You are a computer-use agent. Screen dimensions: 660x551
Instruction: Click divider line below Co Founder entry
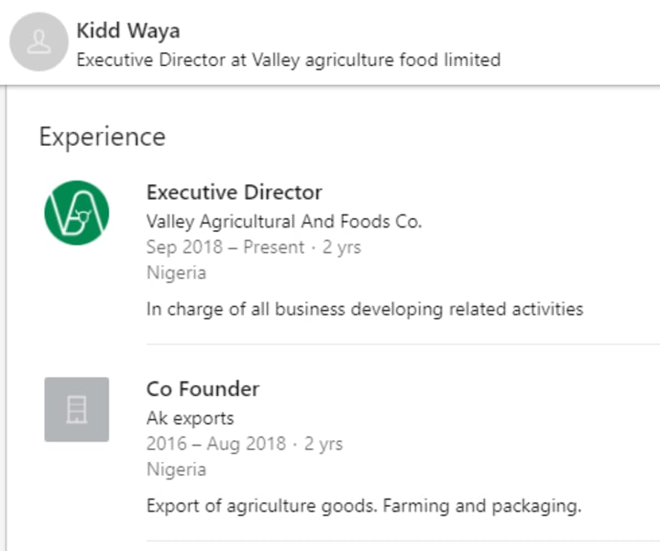pyautogui.click(x=401, y=541)
